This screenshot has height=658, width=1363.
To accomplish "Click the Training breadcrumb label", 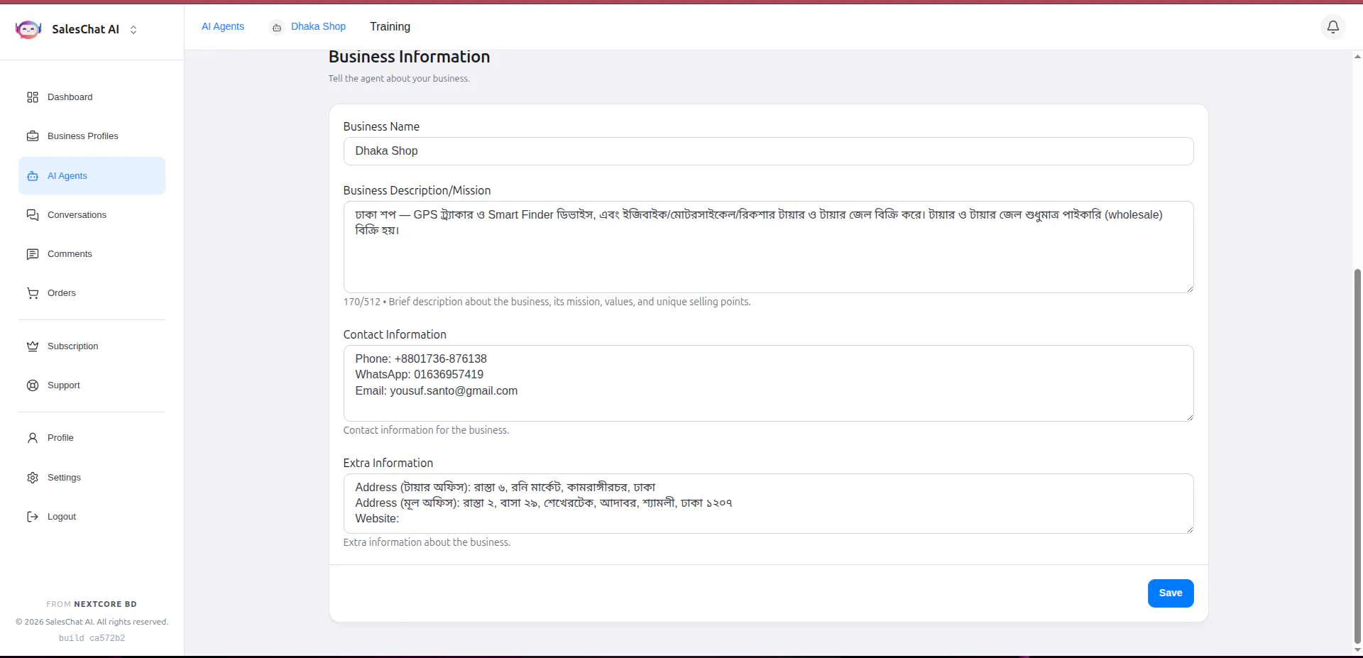I will (390, 26).
